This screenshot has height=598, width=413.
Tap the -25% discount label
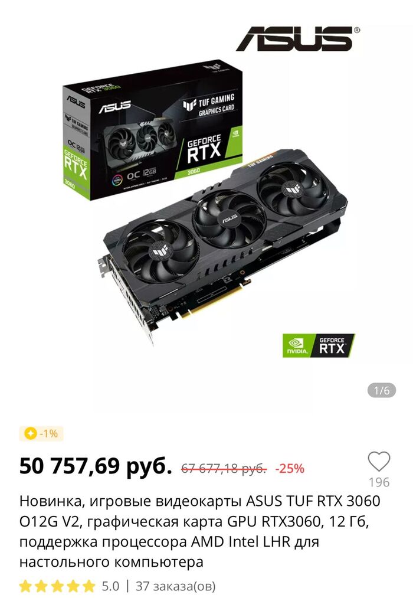tap(290, 468)
